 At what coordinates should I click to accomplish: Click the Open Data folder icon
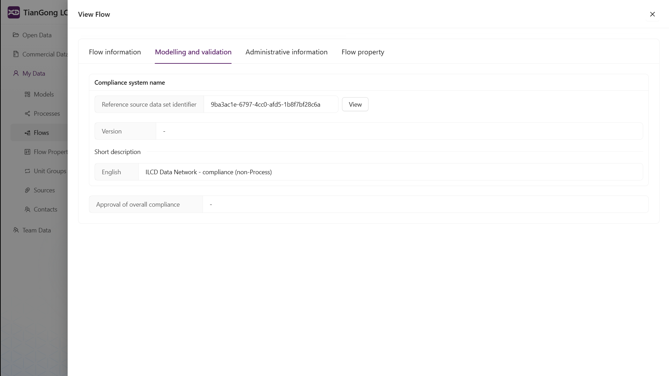click(x=16, y=35)
